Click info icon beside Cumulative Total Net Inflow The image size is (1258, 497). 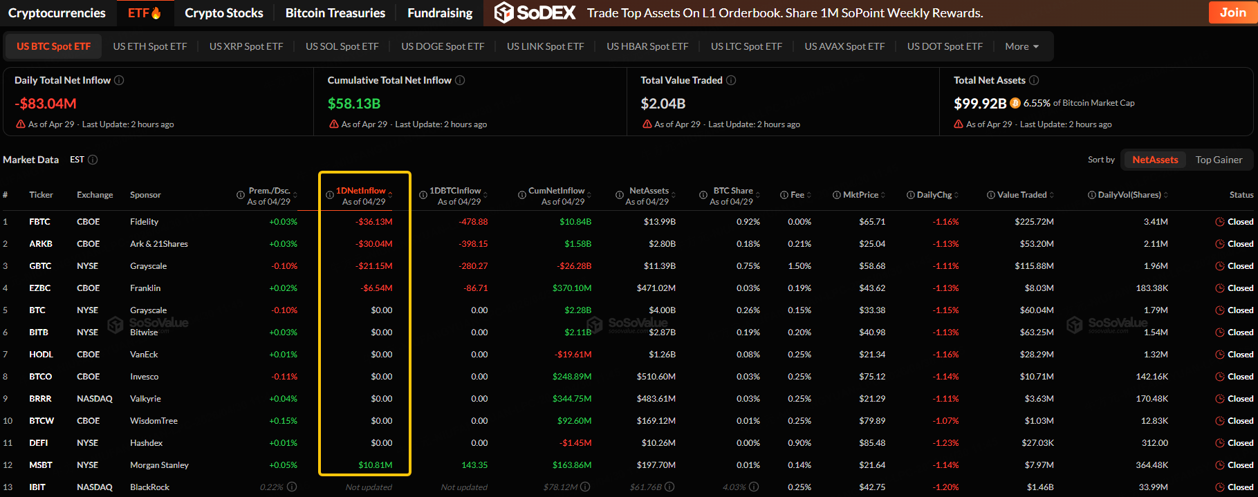460,80
